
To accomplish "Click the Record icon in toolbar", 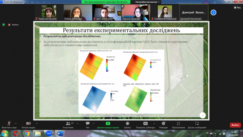I will (x=128, y=123).
